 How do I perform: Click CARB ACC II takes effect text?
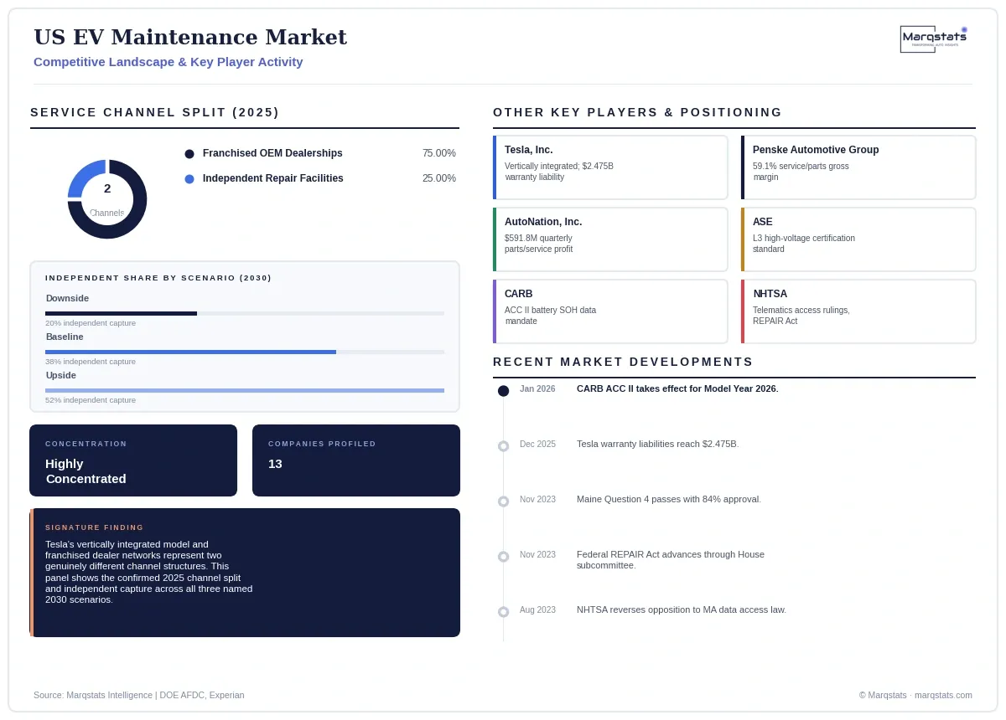[x=677, y=388]
